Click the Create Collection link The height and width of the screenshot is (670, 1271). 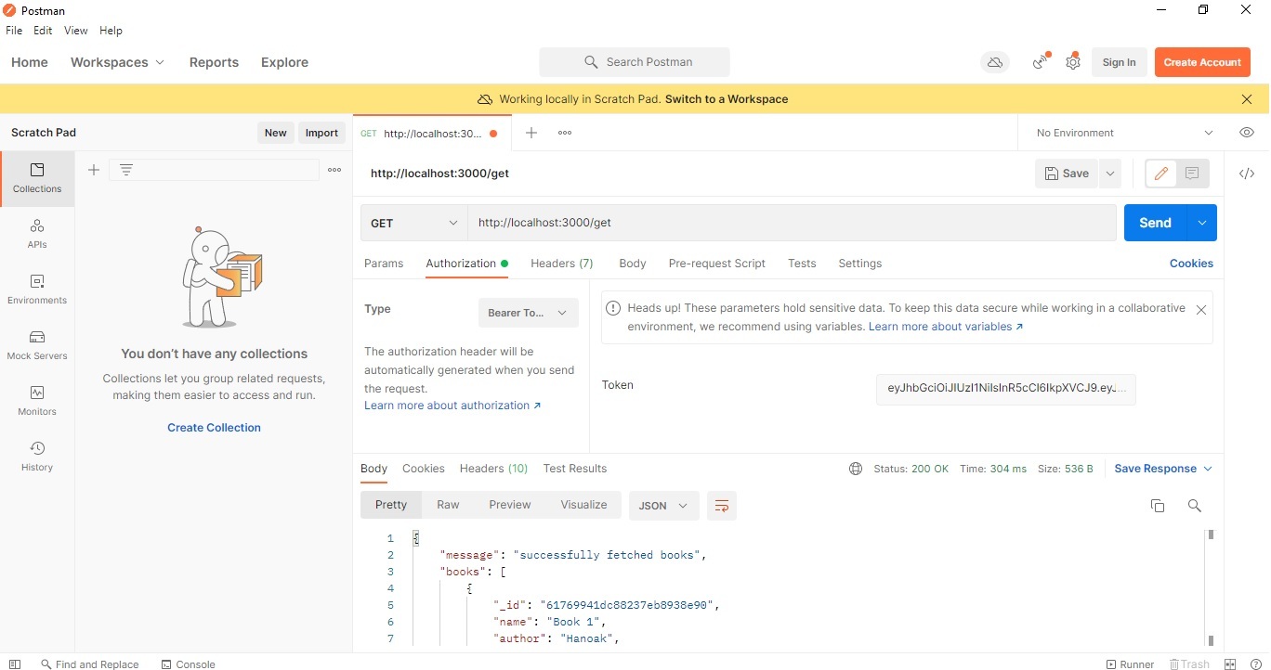click(x=214, y=428)
